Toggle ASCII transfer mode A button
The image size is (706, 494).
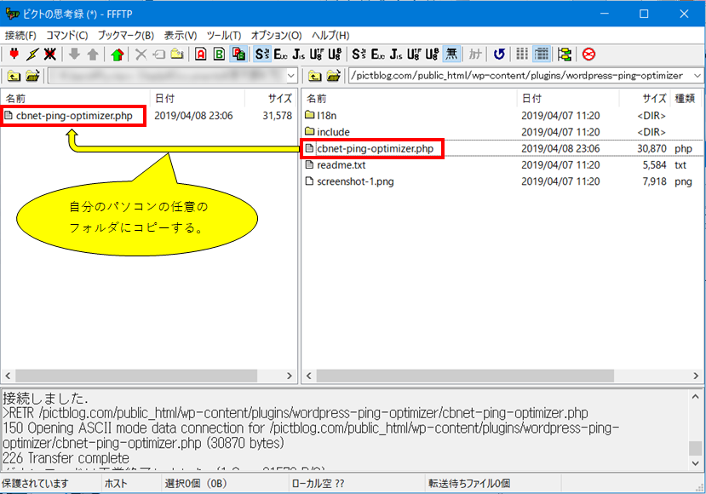pos(201,55)
